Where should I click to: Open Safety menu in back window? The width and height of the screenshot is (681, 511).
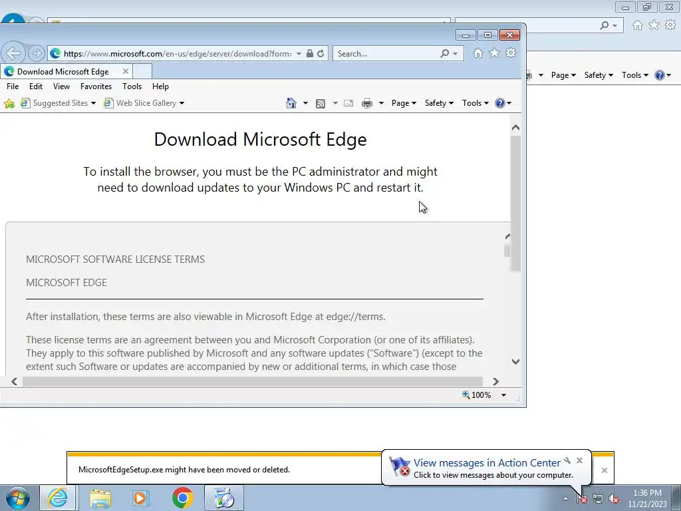[599, 75]
